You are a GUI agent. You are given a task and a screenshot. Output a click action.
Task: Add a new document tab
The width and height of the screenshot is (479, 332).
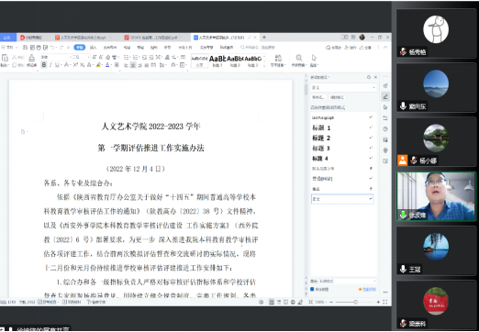click(x=264, y=38)
